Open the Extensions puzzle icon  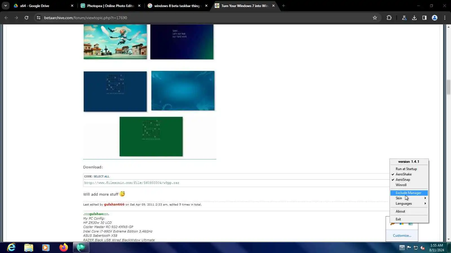pos(389,18)
